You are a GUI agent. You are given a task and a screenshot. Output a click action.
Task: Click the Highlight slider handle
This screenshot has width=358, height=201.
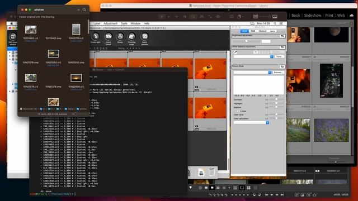[x=276, y=103]
